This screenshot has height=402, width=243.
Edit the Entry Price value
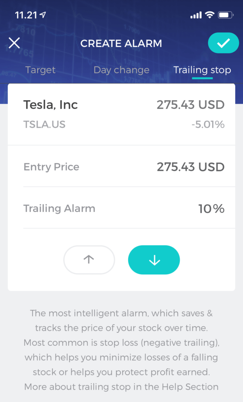point(192,166)
